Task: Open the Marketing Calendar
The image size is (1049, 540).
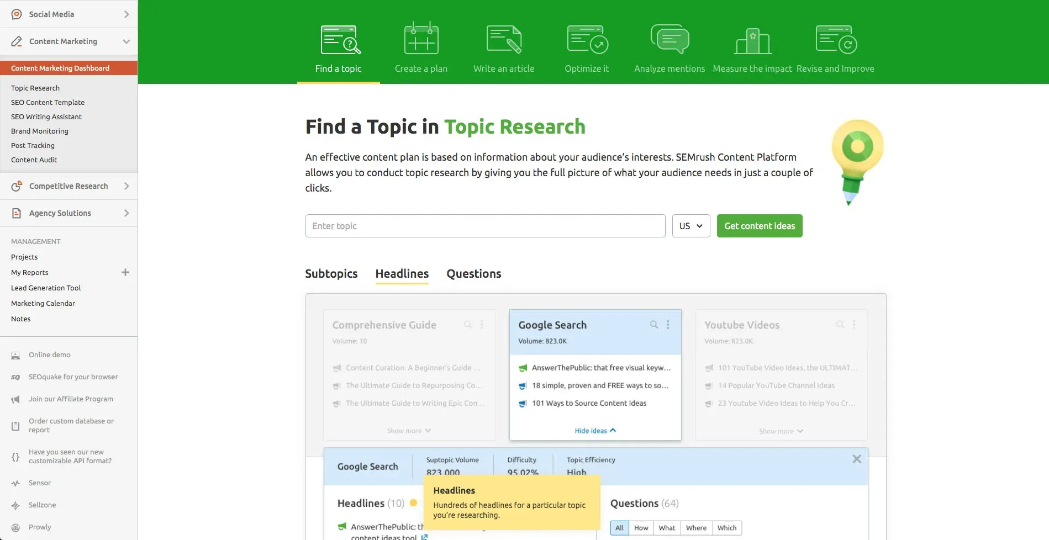Action: 43,304
